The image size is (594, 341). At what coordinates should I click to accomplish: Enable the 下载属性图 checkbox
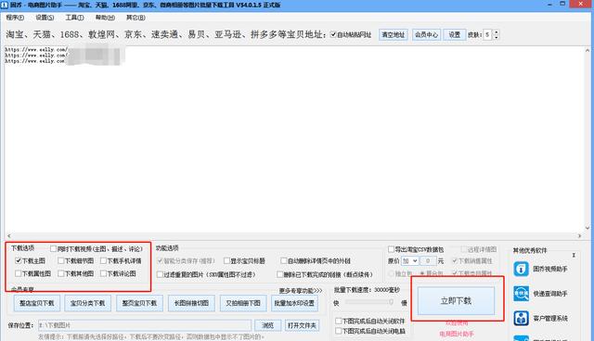[x=19, y=273]
